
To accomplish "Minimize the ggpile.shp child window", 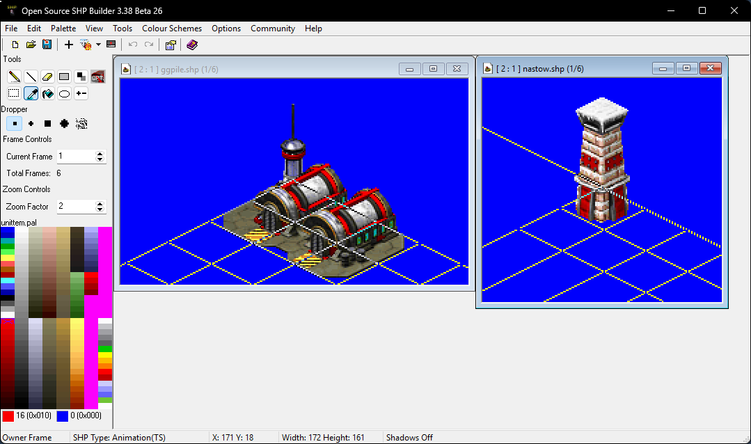I will click(409, 68).
